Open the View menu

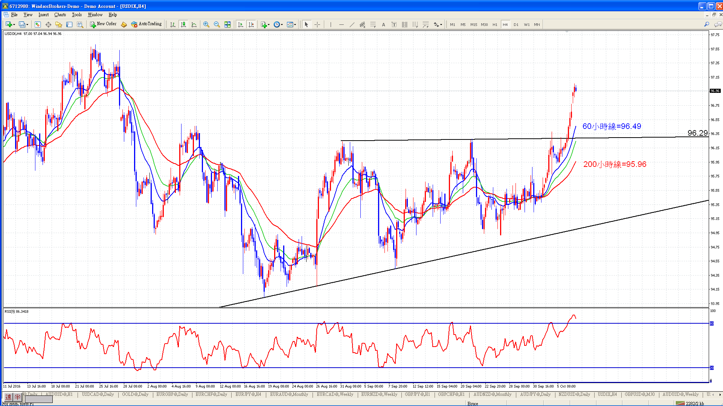[x=28, y=15]
